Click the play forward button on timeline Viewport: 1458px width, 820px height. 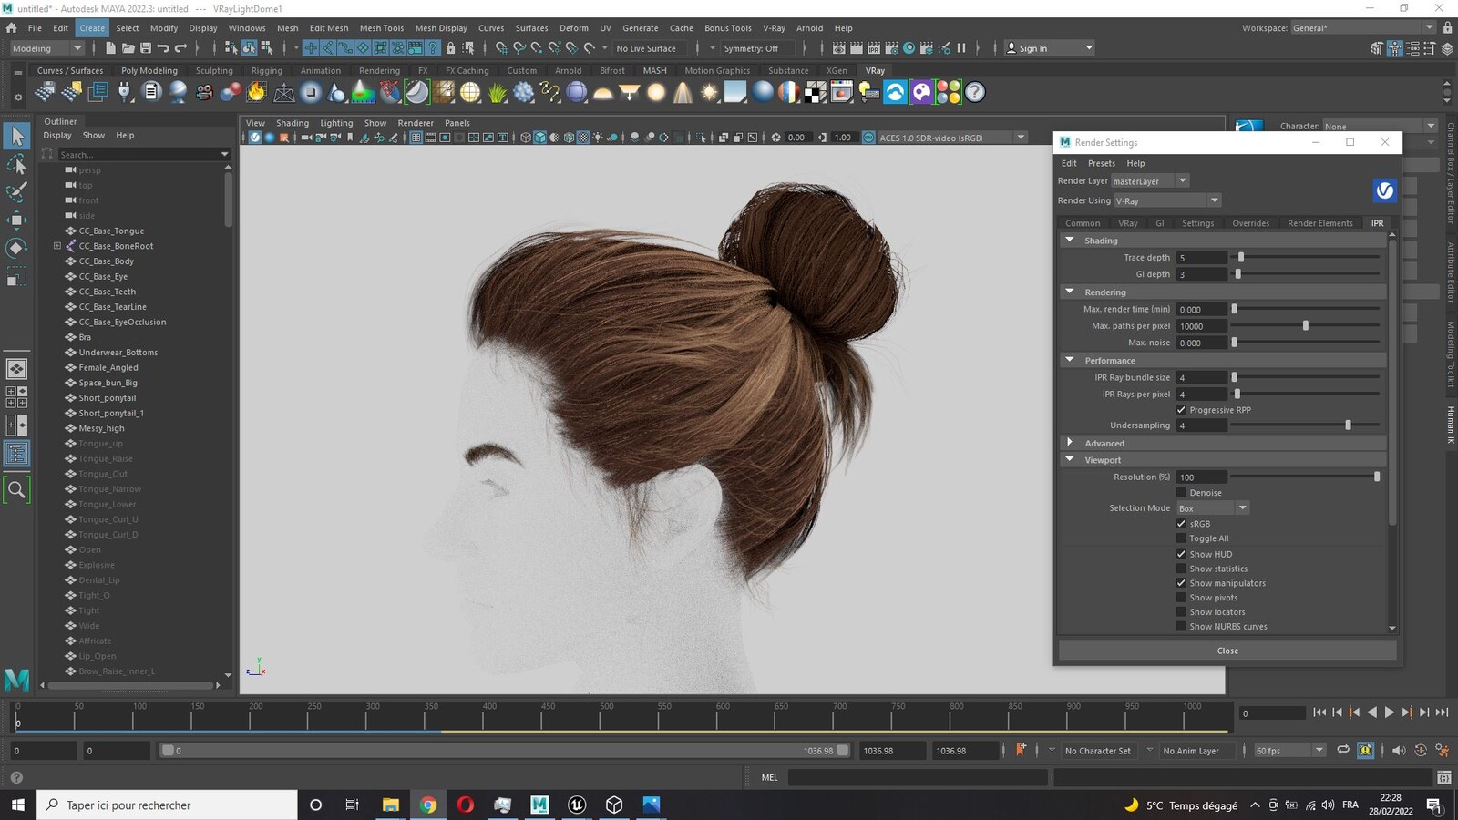pos(1389,712)
